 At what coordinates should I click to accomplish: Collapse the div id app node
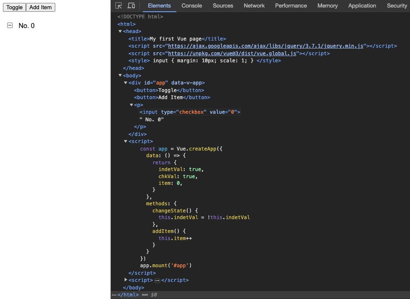(126, 83)
